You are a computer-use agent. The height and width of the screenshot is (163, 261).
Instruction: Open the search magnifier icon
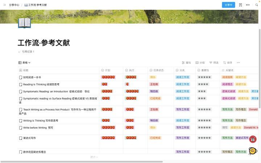click(257, 5)
